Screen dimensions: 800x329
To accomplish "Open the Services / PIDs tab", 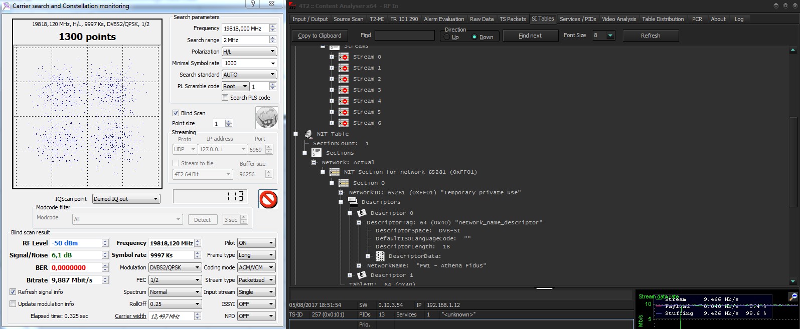I will tap(578, 19).
